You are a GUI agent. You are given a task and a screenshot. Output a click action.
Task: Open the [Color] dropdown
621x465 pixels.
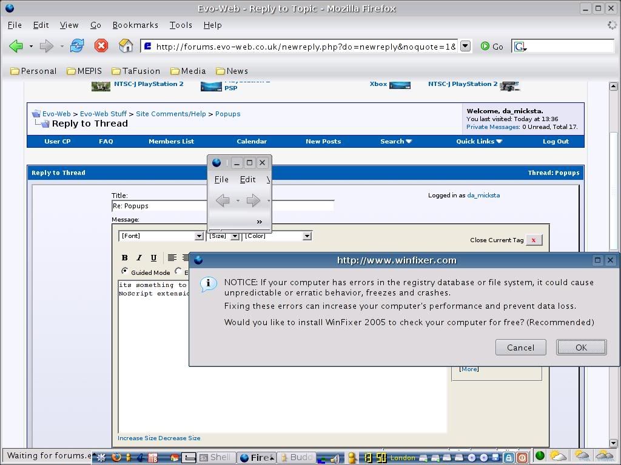tap(277, 236)
